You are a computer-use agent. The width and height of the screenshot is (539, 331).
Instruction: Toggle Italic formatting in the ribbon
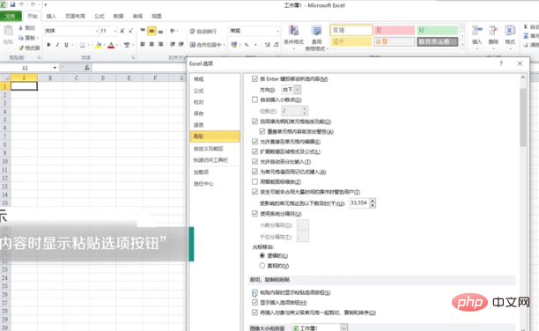click(57, 45)
